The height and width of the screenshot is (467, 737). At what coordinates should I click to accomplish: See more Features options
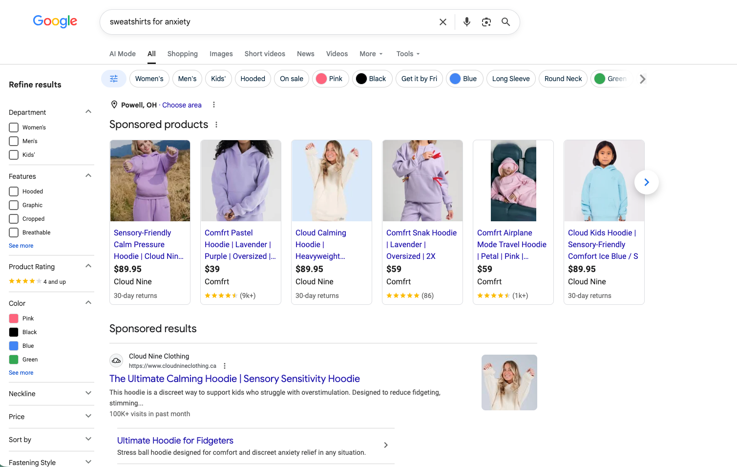[21, 246]
